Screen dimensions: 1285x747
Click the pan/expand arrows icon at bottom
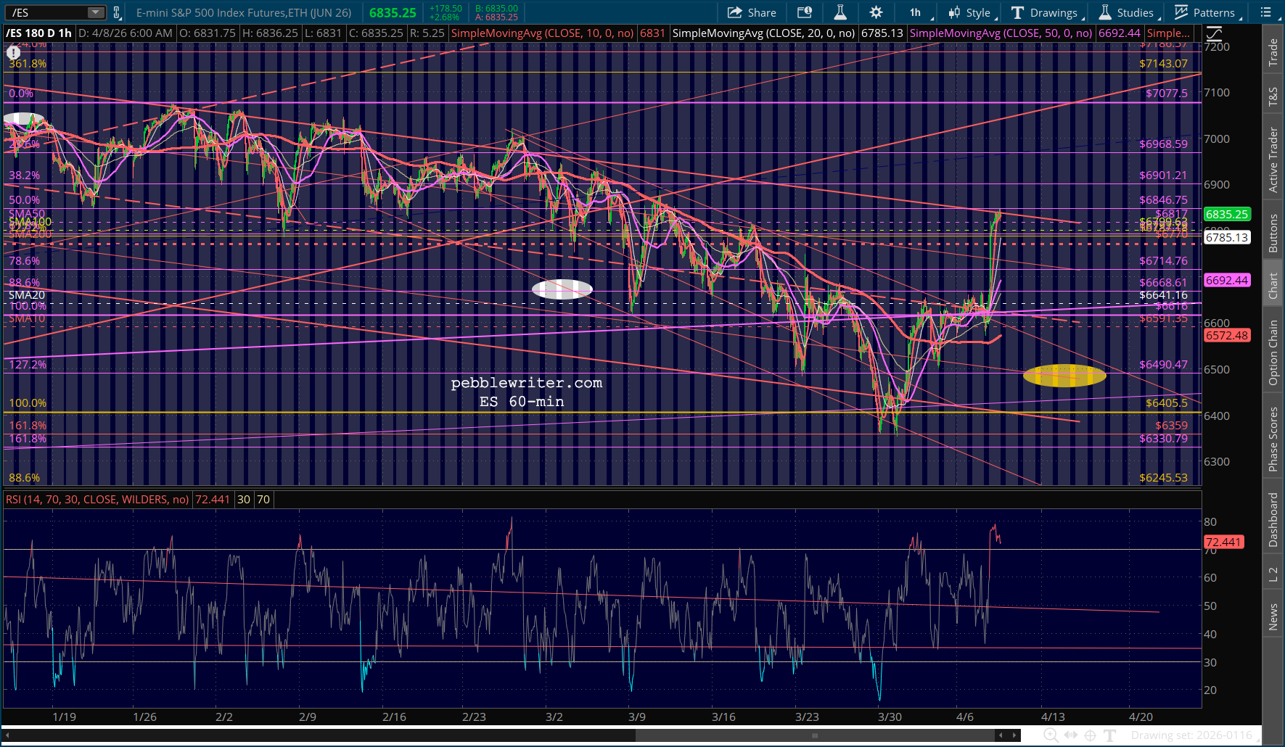coord(1070,735)
